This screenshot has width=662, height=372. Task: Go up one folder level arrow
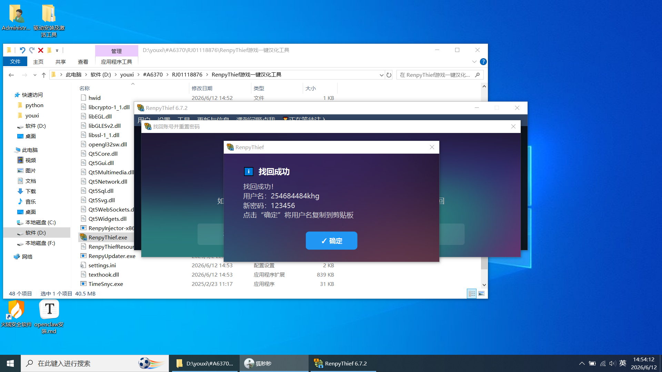[x=44, y=75]
